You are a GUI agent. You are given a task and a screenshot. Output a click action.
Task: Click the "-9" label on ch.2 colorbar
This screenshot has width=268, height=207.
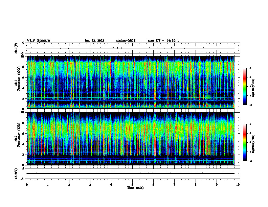pyautogui.click(x=250, y=152)
